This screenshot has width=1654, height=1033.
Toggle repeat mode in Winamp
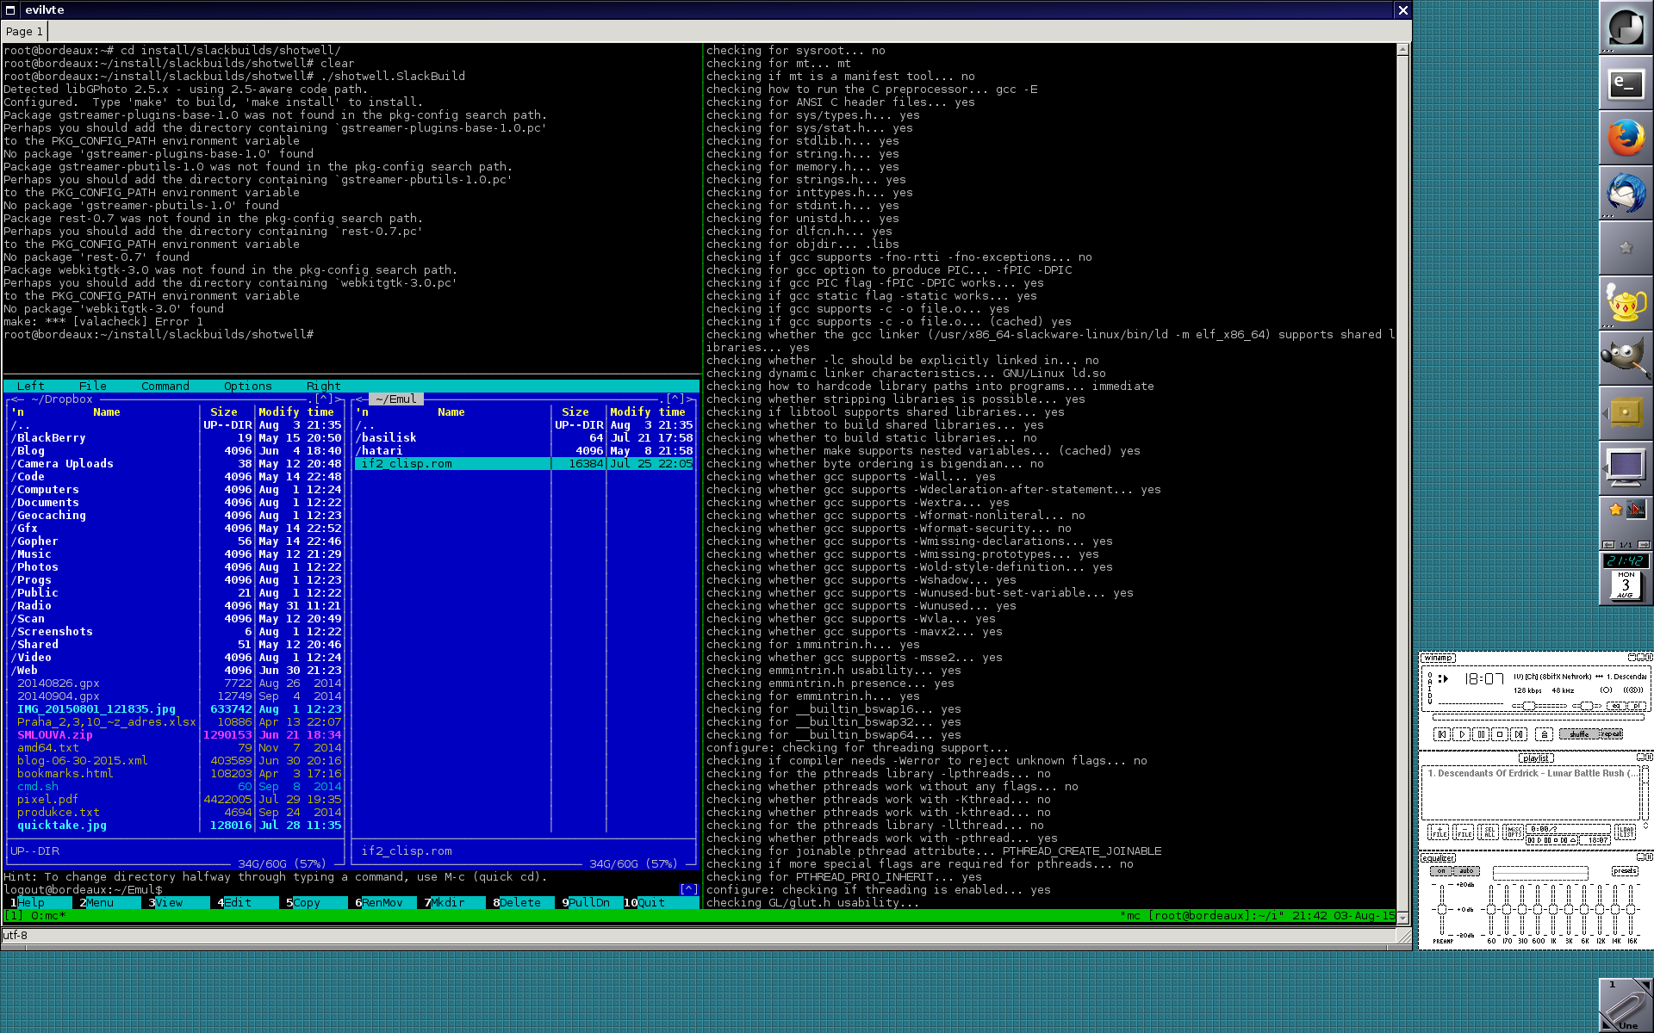1610,734
